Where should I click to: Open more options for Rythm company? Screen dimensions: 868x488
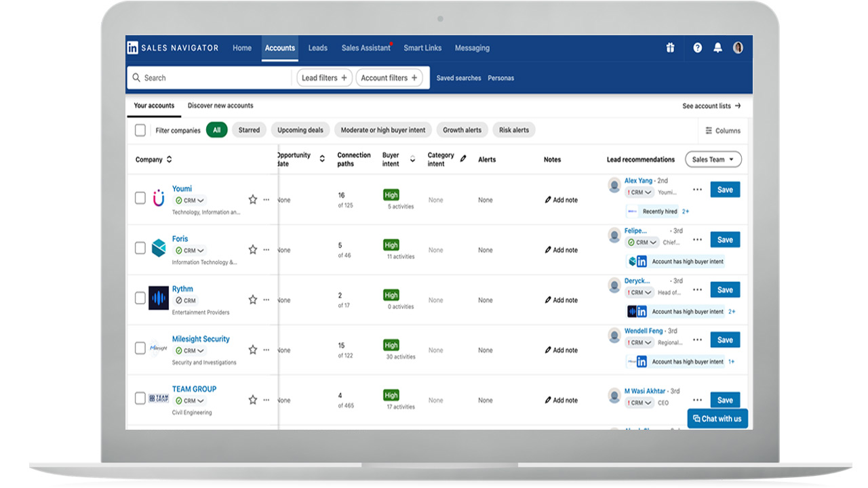click(267, 300)
